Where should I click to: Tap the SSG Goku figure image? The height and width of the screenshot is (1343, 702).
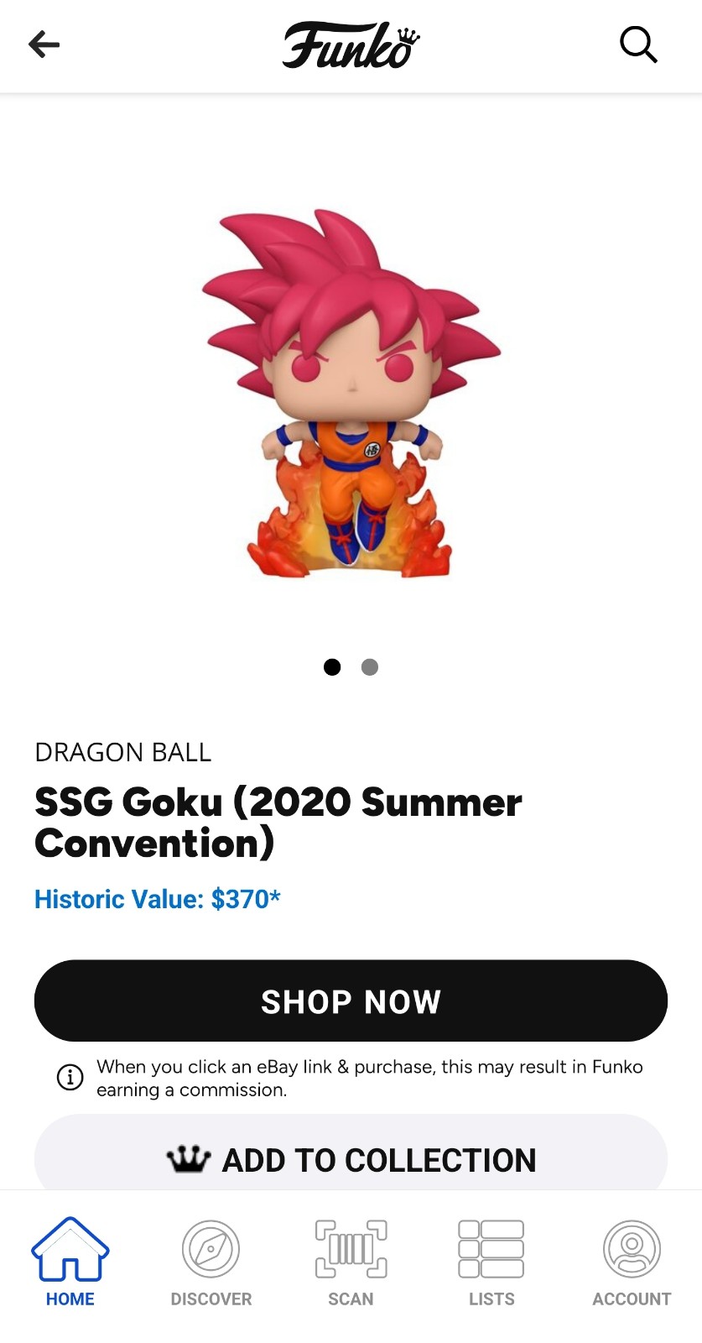pos(351,393)
